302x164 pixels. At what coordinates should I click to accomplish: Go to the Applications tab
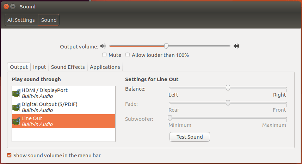105,67
